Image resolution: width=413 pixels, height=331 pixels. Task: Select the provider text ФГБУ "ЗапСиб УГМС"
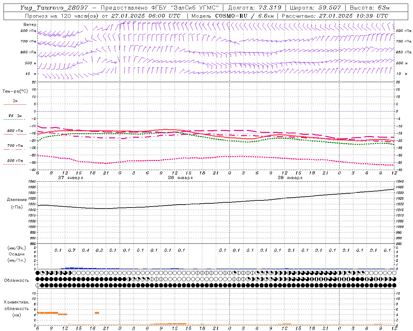(185, 8)
